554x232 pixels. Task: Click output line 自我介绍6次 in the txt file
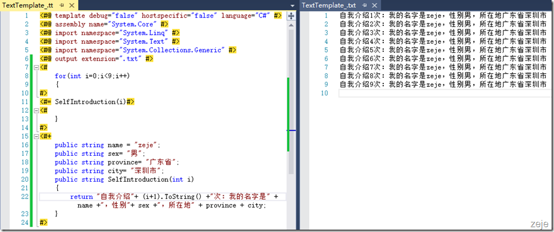(x=443, y=59)
